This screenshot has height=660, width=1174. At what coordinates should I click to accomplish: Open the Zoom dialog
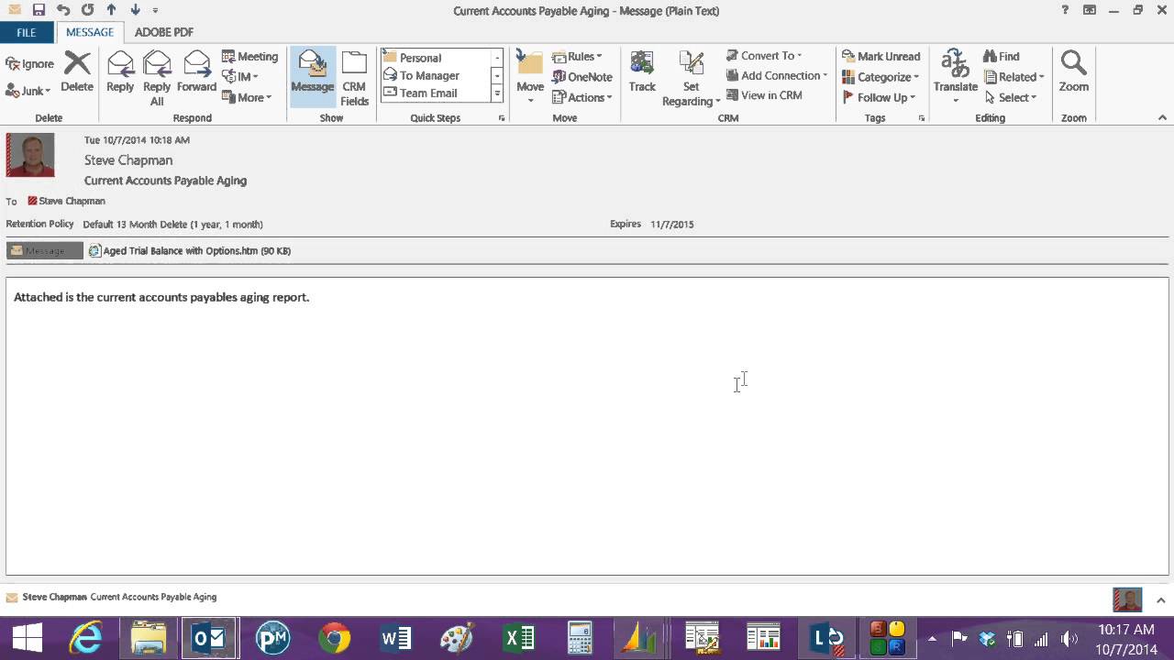[x=1073, y=72]
